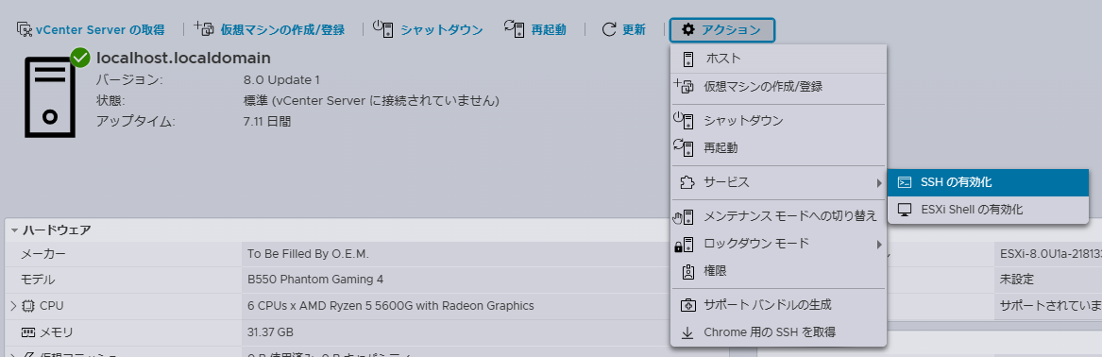Click the 更新 refresh icon

tap(609, 29)
